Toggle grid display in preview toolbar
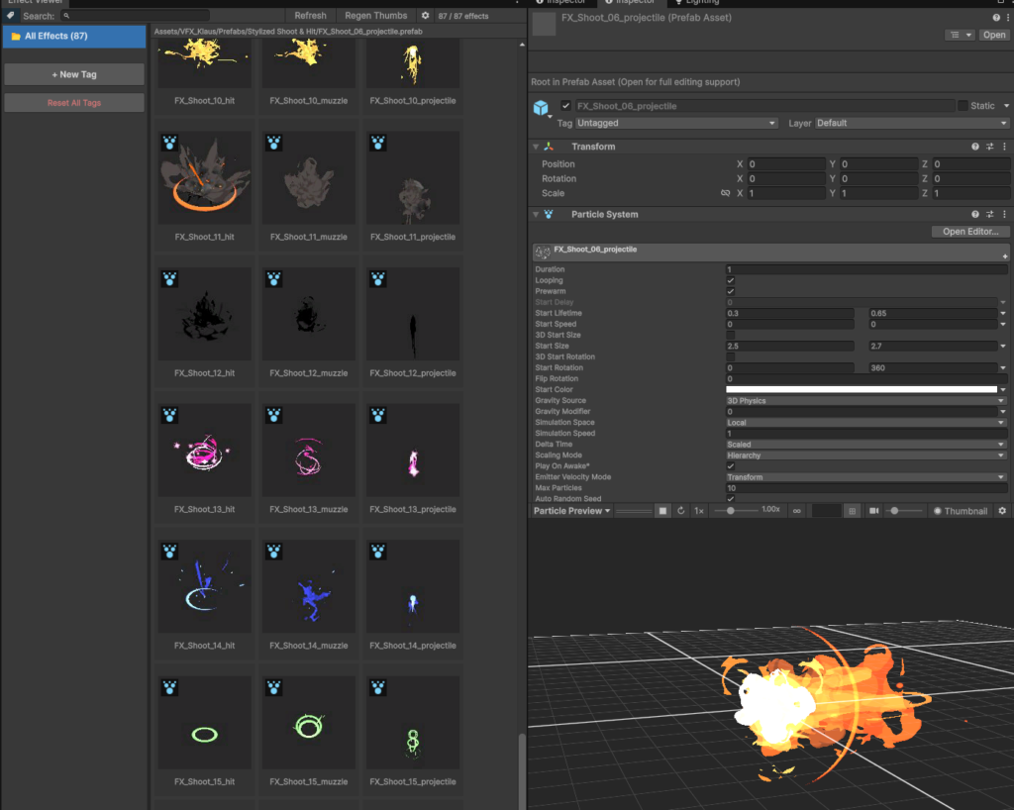This screenshot has width=1014, height=810. pyautogui.click(x=852, y=511)
